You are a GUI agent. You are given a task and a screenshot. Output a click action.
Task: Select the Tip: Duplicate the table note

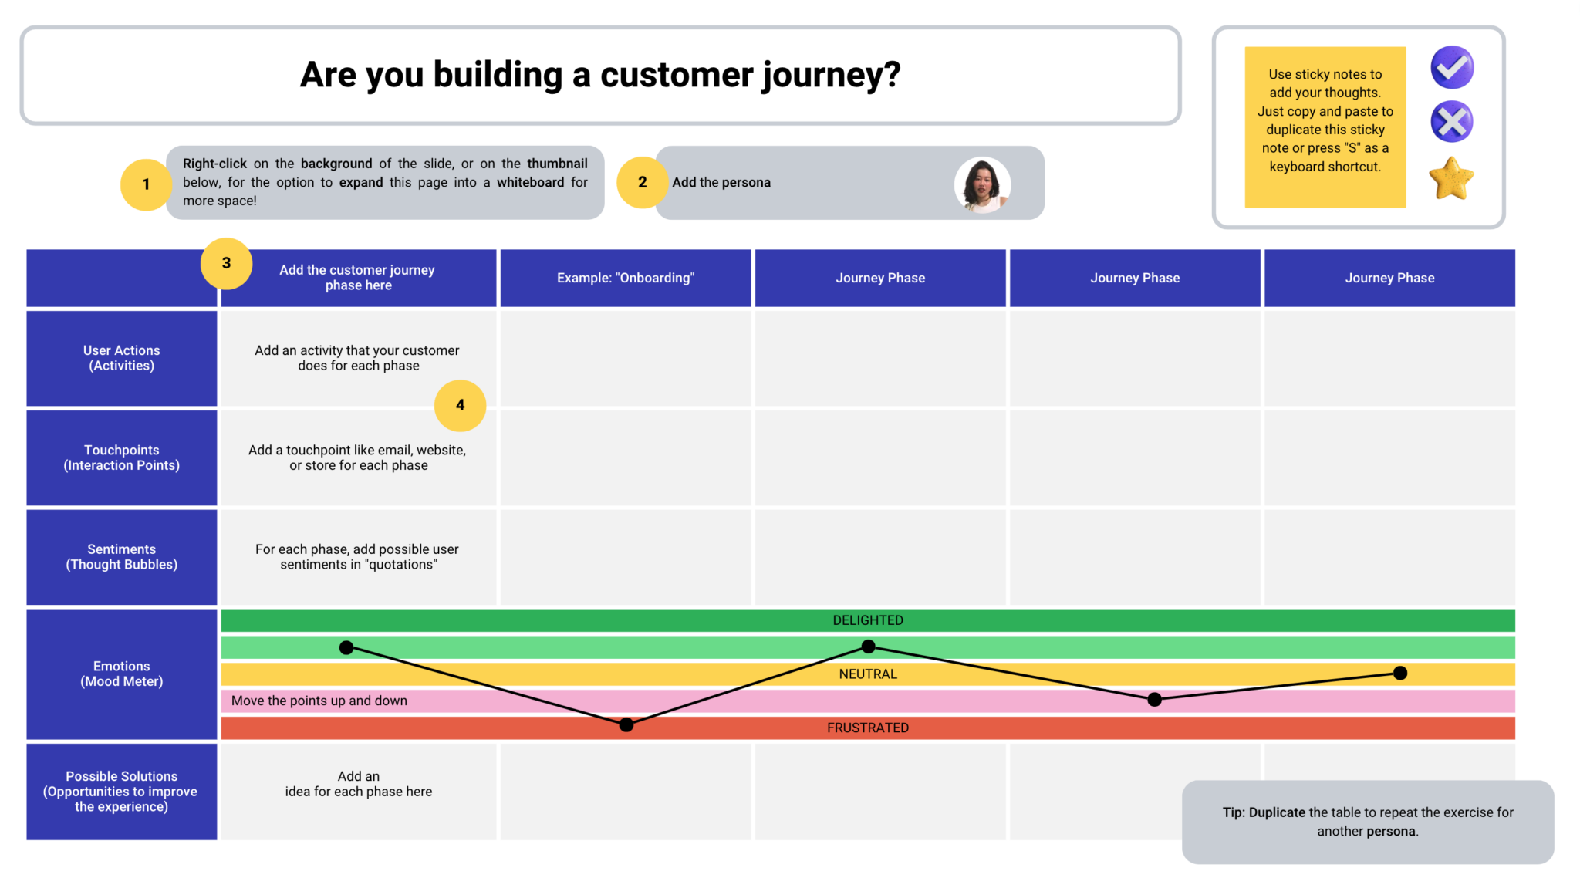pyautogui.click(x=1367, y=822)
